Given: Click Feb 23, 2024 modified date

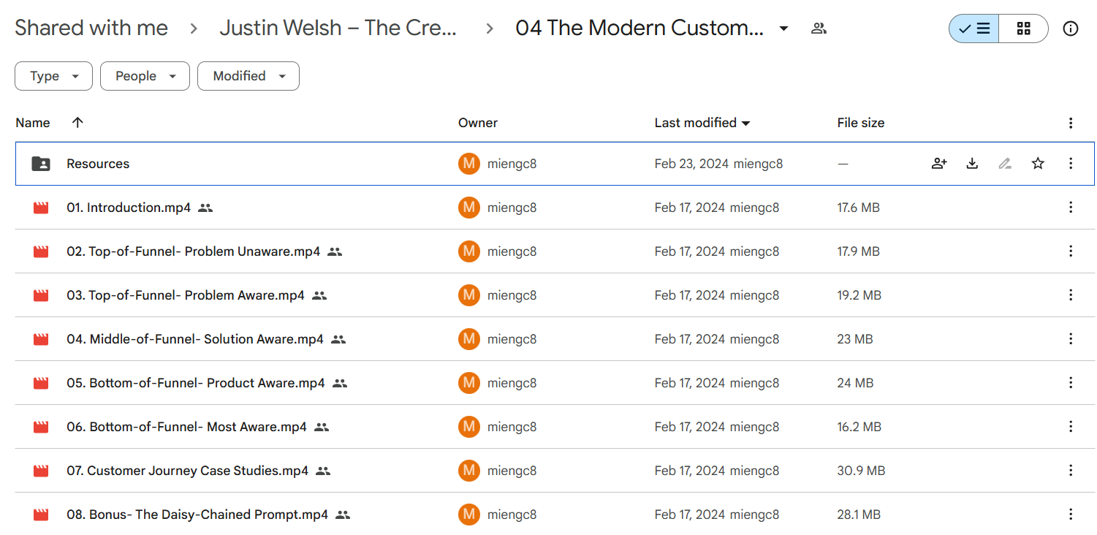Looking at the screenshot, I should point(691,164).
